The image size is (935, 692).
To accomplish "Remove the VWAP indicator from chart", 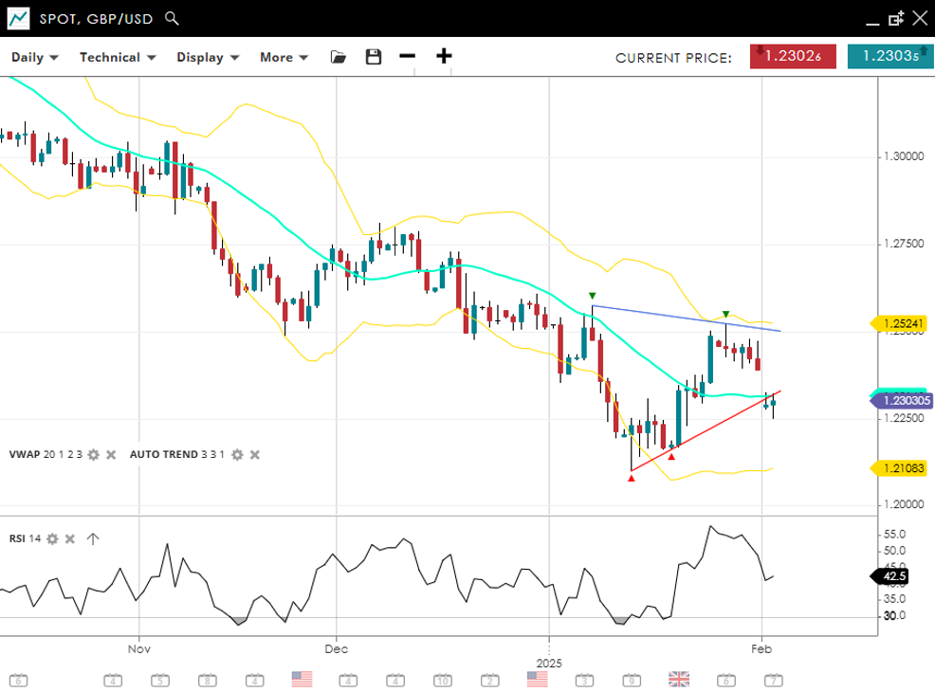I will pyautogui.click(x=111, y=455).
